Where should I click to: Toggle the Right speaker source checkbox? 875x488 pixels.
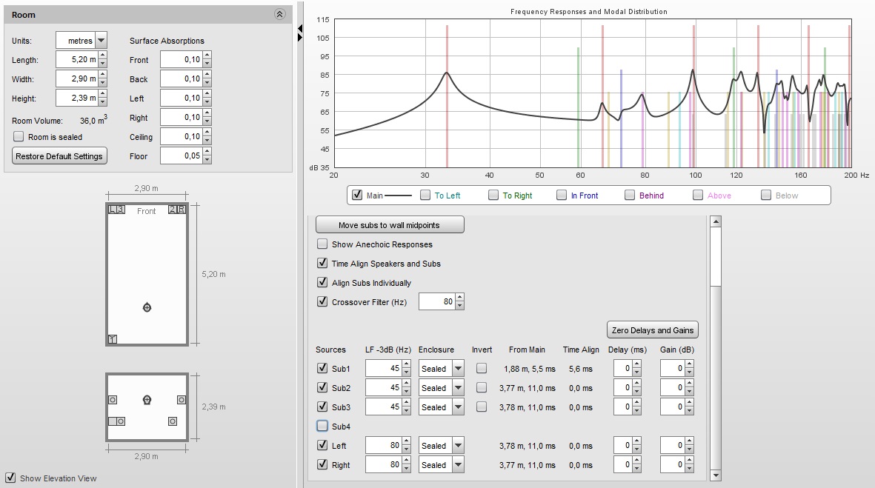[x=322, y=464]
